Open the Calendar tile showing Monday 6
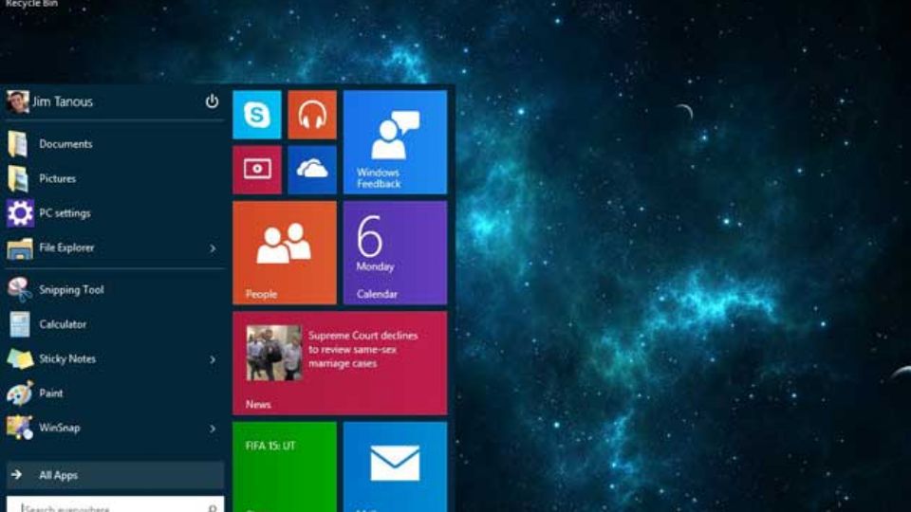911x512 pixels. point(395,252)
